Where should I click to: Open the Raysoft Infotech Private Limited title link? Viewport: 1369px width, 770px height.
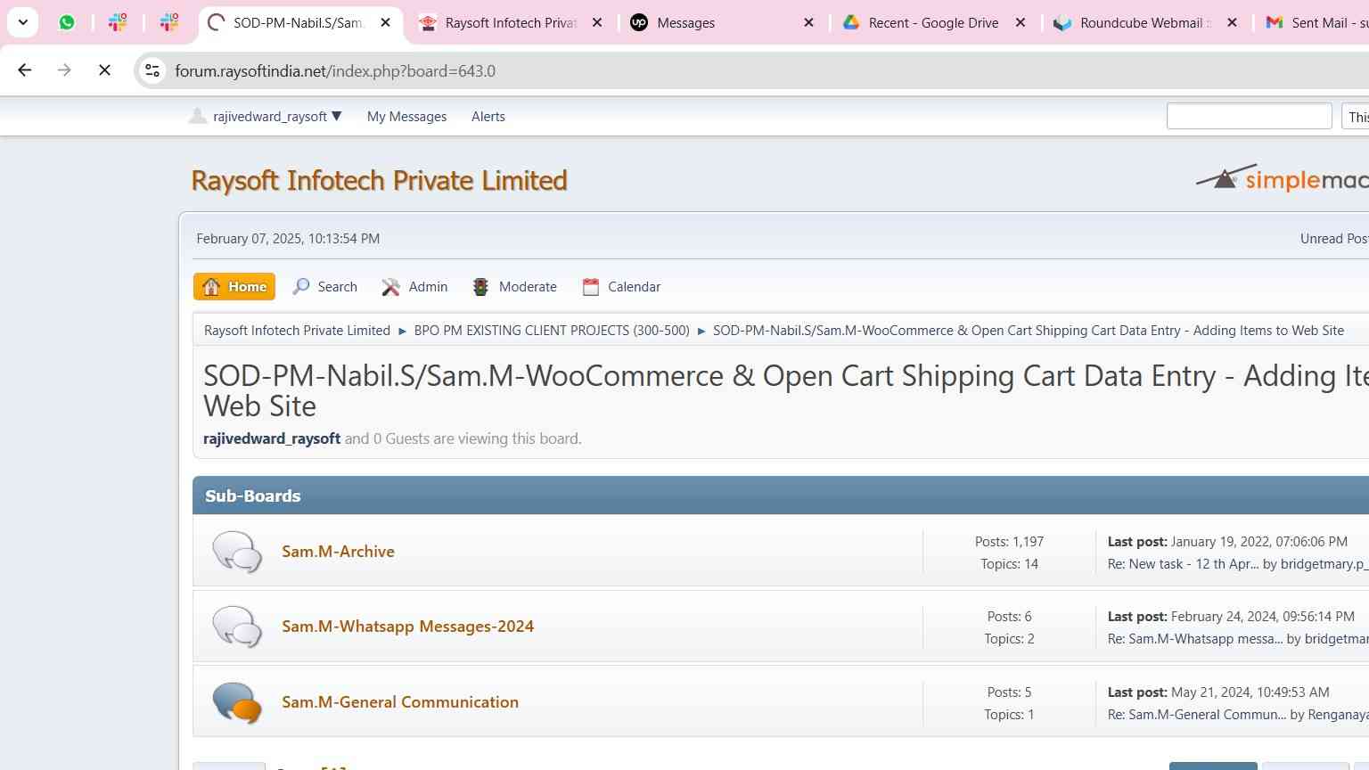pos(379,180)
